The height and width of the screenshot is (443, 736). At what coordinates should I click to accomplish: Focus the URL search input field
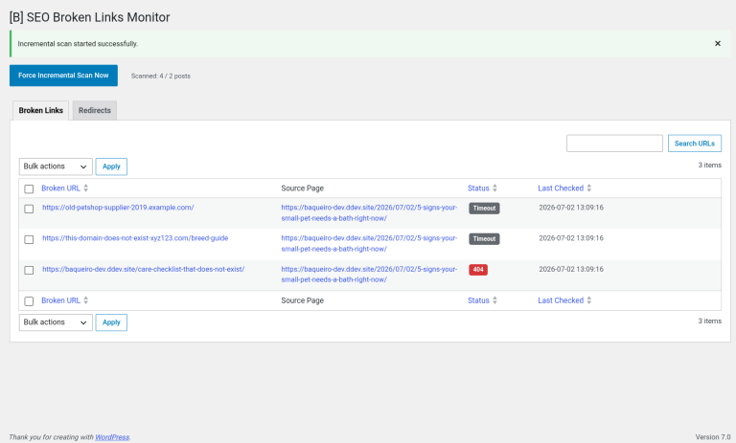point(614,144)
